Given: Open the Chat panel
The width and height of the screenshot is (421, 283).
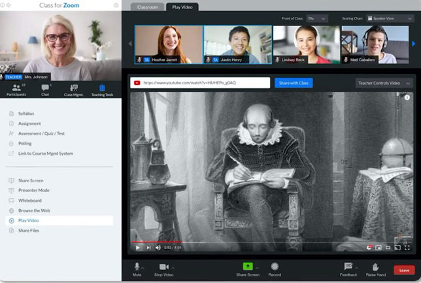Looking at the screenshot, I should (45, 88).
